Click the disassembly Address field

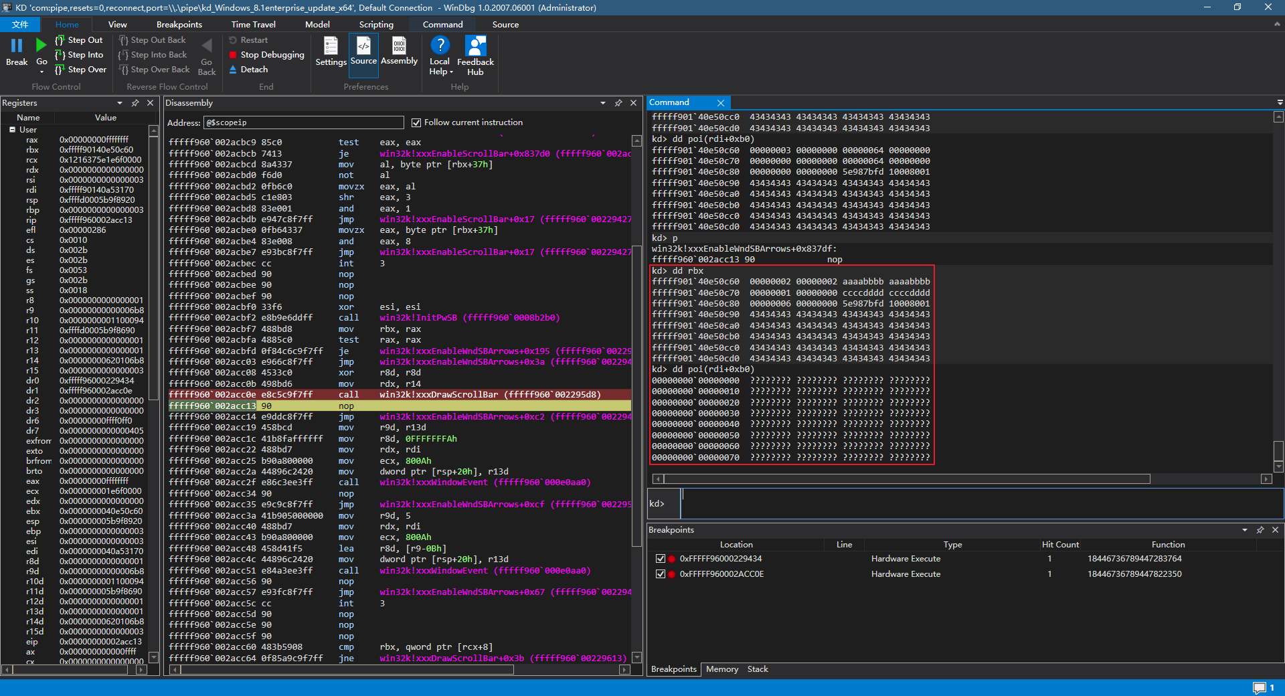click(x=303, y=122)
